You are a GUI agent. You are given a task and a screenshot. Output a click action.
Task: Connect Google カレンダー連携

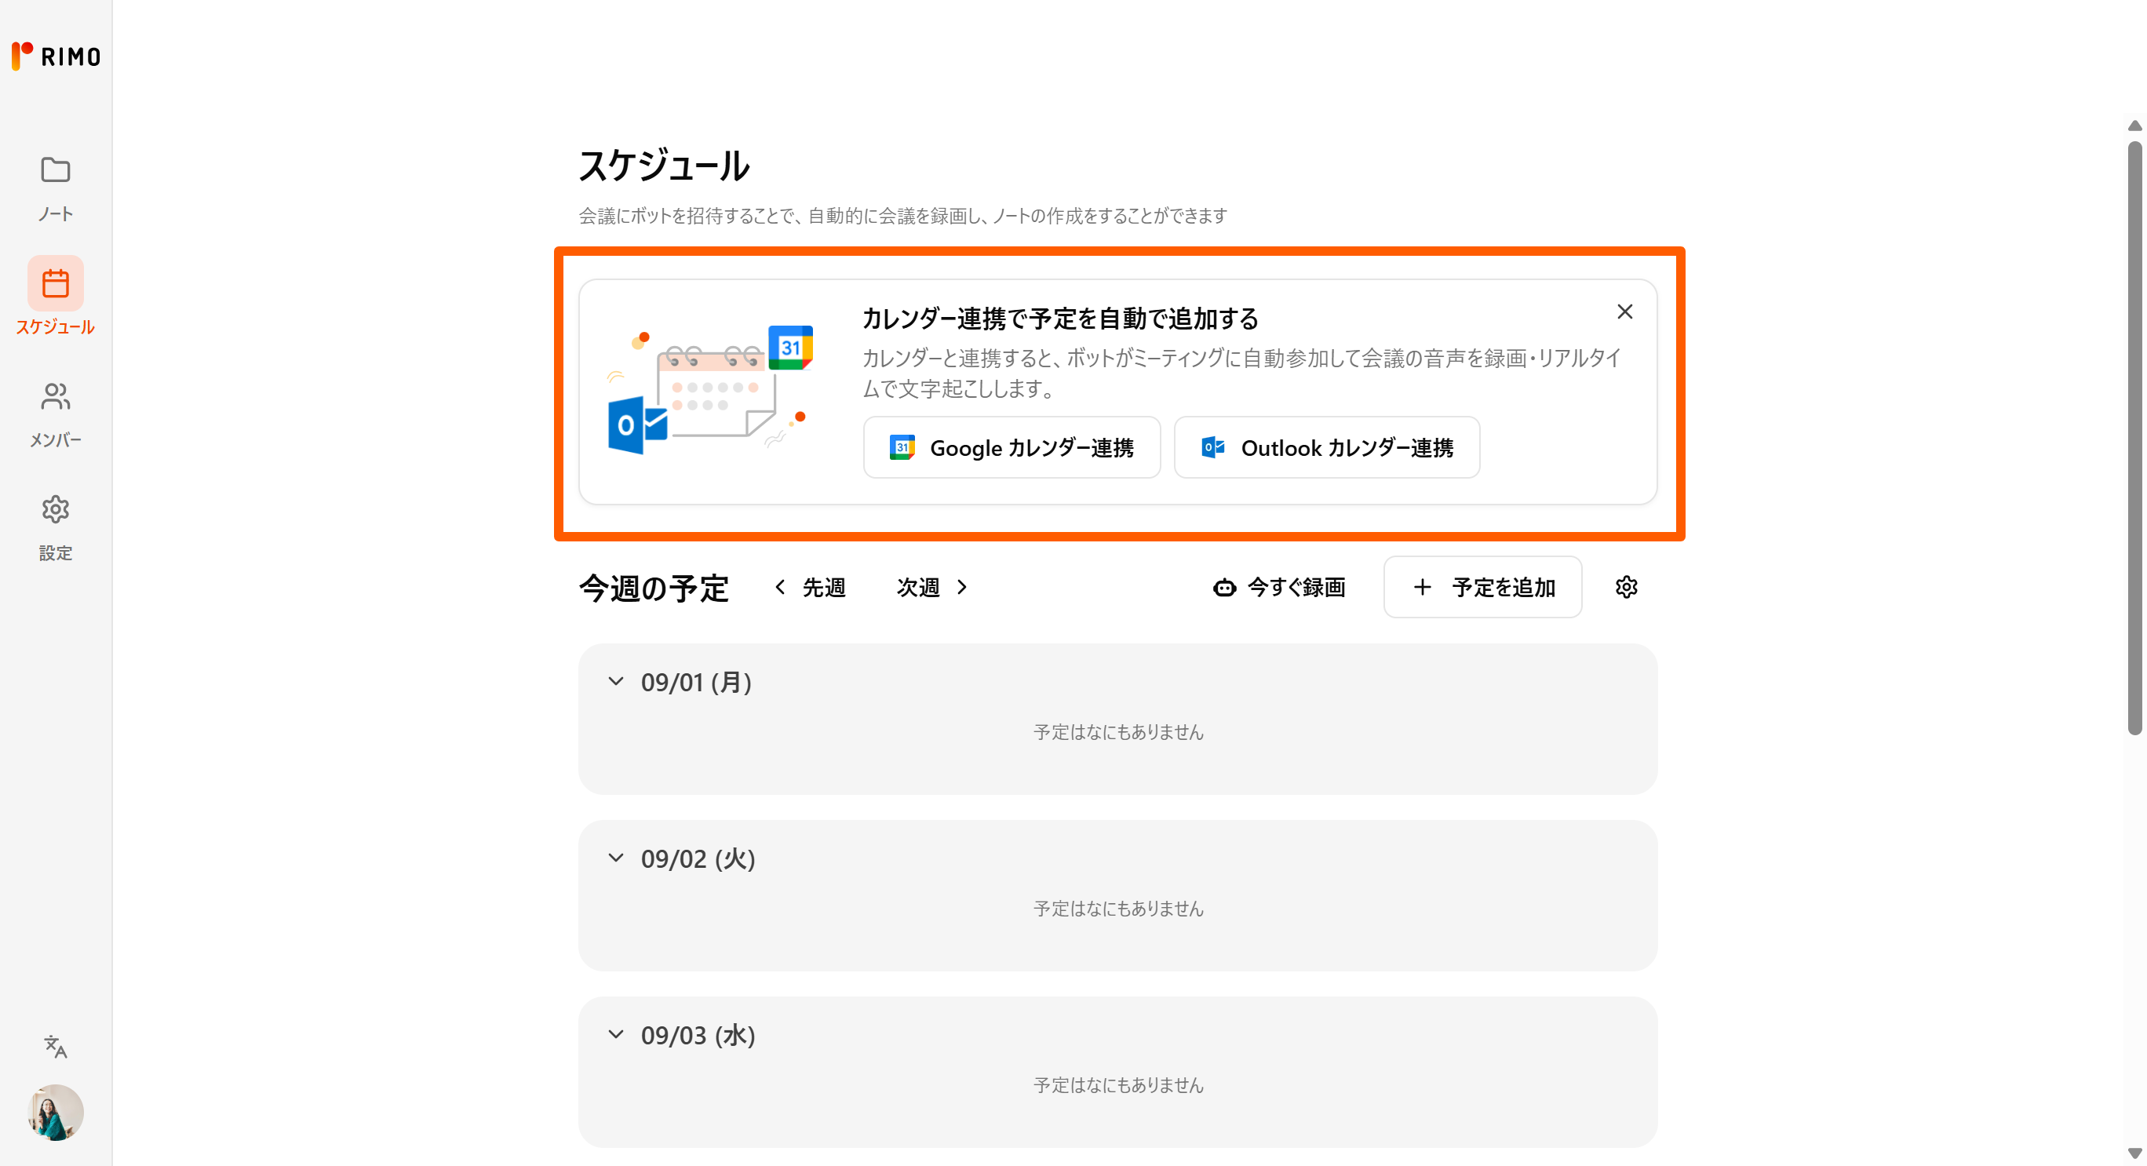(x=1011, y=447)
